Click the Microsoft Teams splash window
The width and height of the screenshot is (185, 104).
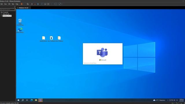[x=103, y=54]
